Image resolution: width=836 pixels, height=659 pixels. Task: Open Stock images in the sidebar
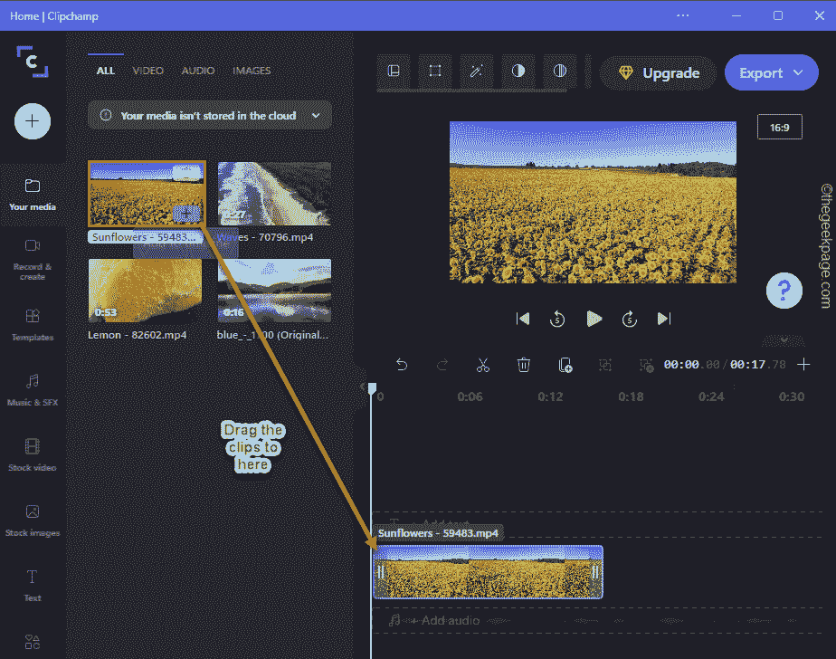coord(33,521)
